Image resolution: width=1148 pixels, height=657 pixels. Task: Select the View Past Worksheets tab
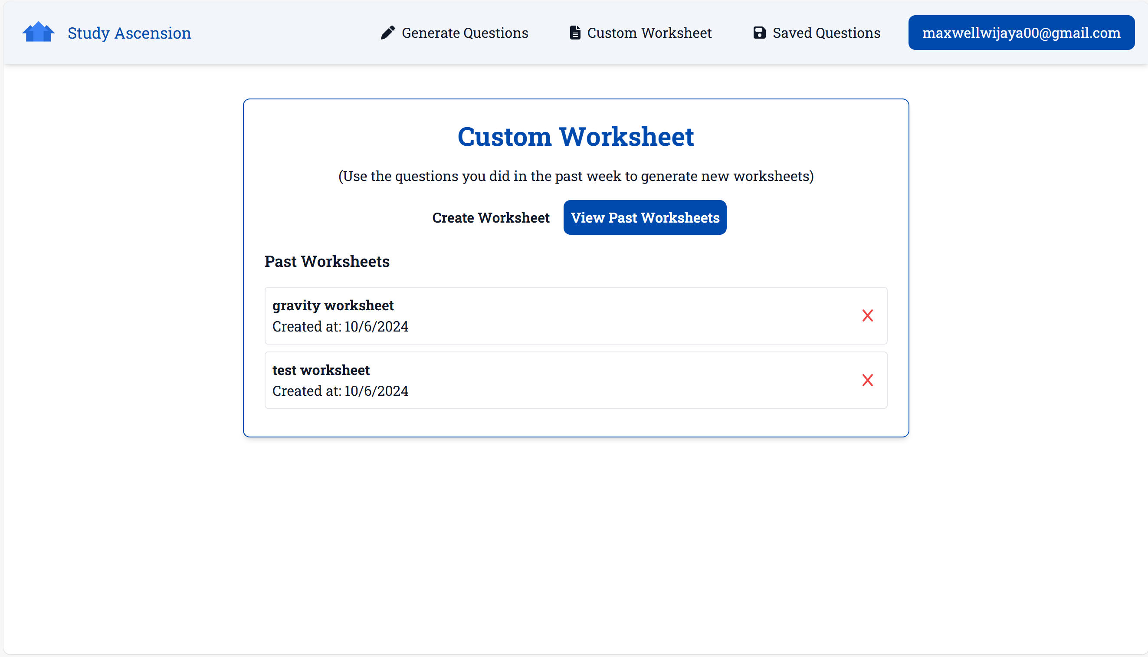pos(645,217)
